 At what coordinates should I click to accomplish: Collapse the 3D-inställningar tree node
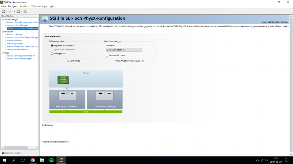(3, 19)
